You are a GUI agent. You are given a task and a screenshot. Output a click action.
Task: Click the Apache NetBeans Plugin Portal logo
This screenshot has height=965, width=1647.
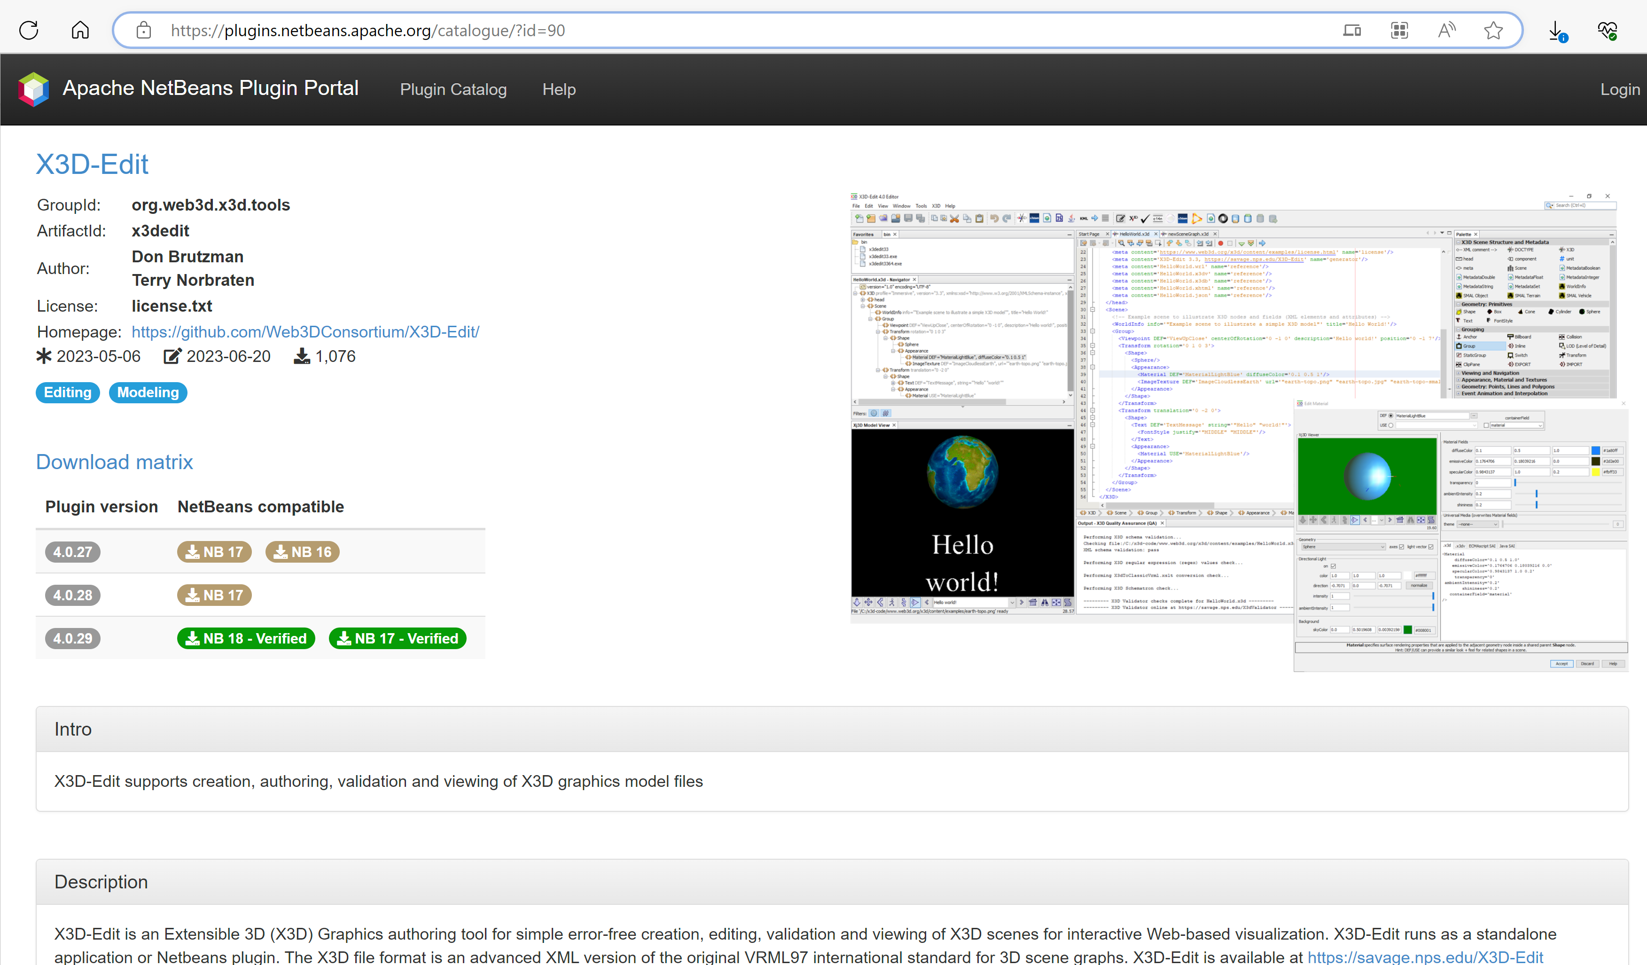pos(33,89)
